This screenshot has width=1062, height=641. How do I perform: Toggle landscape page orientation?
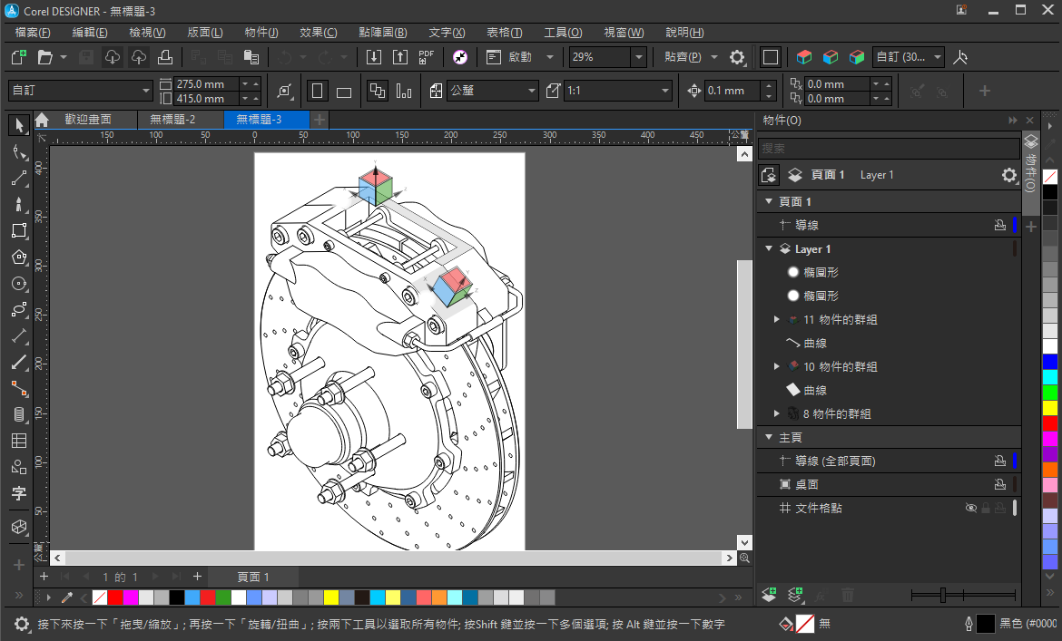344,91
